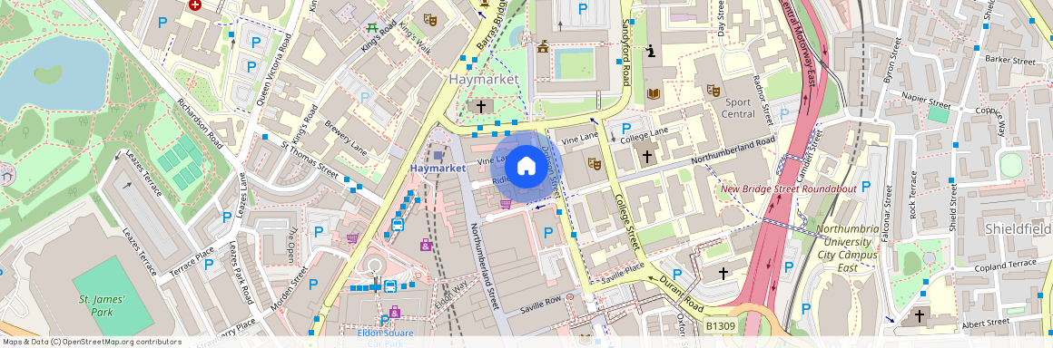Click the purple shop icon above Eldon Square label
This screenshot has width=1053, height=348.
coord(394,312)
